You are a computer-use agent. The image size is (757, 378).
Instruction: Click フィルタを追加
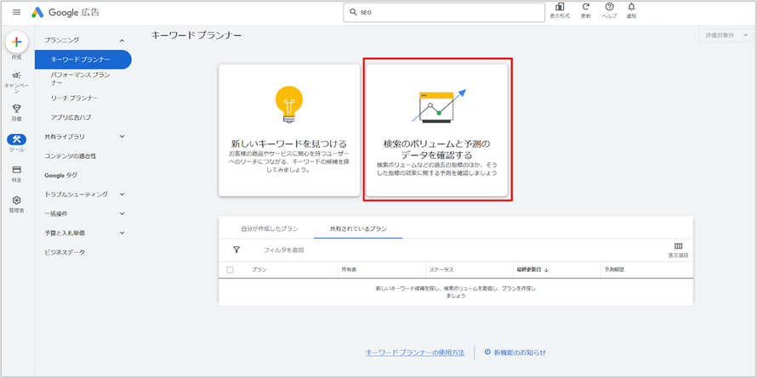coord(284,251)
